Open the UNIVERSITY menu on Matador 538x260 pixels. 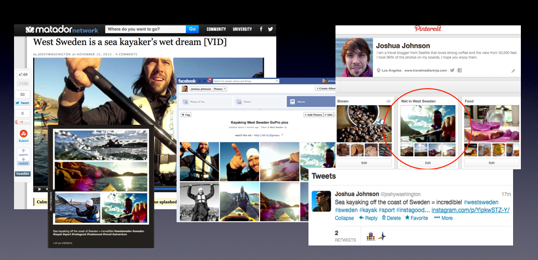[x=242, y=30]
